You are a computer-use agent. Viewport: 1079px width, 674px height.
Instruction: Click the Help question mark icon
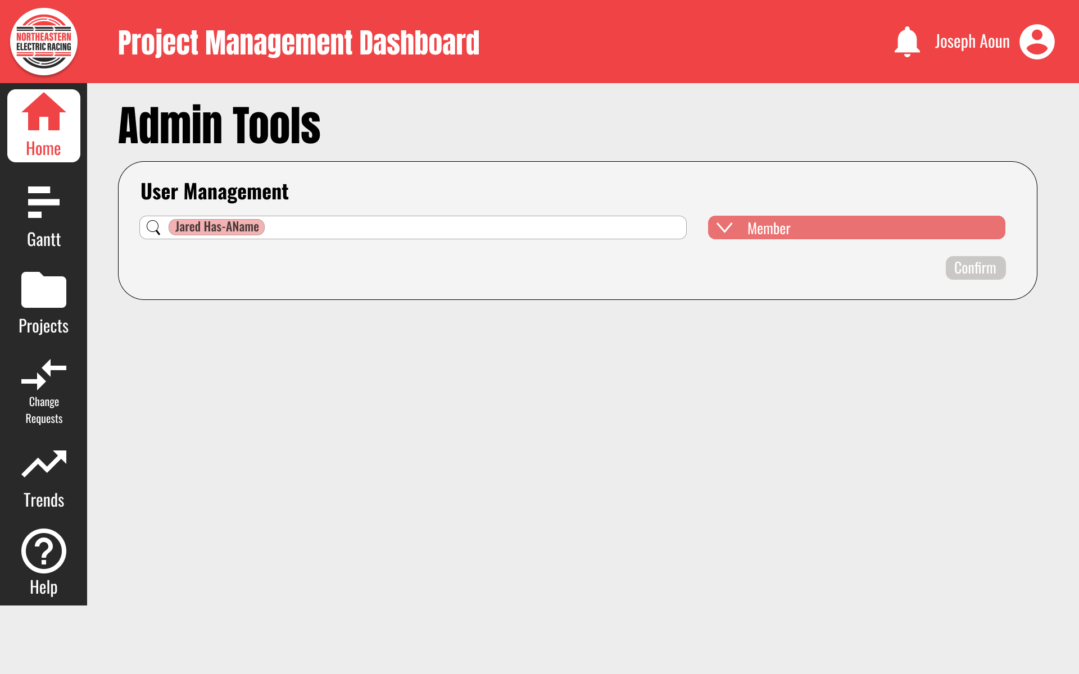(x=43, y=551)
